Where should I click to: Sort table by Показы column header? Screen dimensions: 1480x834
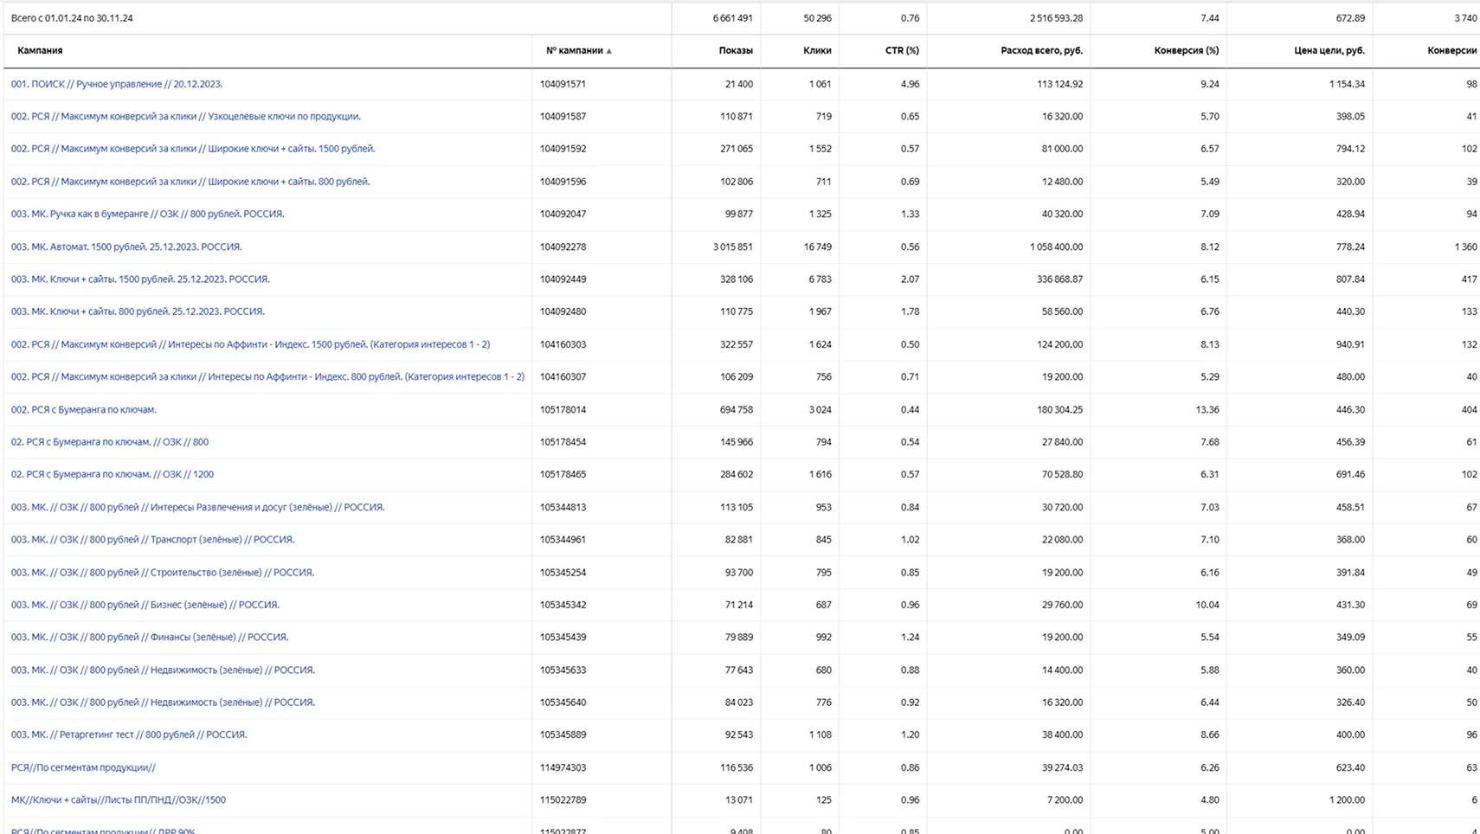point(735,51)
